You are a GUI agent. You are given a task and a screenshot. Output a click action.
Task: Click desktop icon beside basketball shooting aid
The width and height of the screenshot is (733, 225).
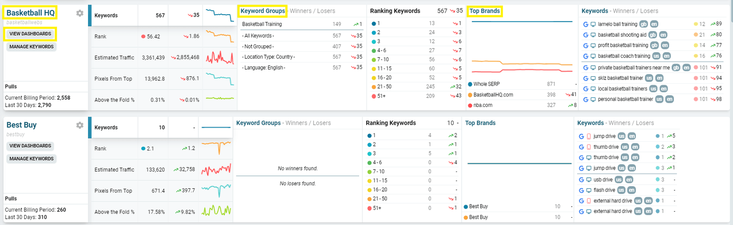593,35
